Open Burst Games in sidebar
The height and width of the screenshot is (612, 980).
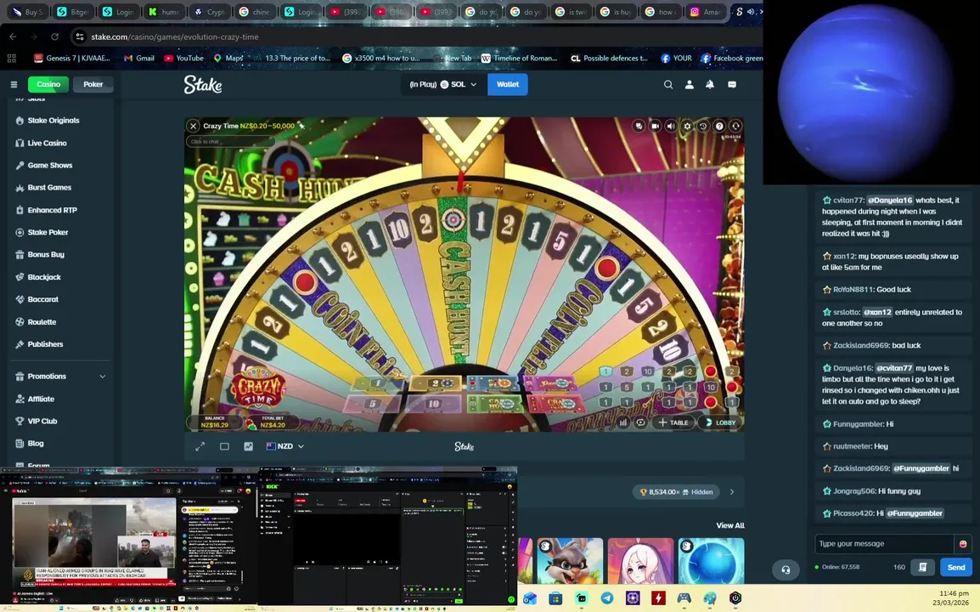(x=49, y=187)
